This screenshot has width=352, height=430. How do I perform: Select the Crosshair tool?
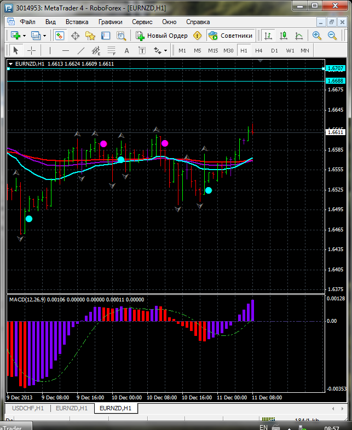coord(32,50)
